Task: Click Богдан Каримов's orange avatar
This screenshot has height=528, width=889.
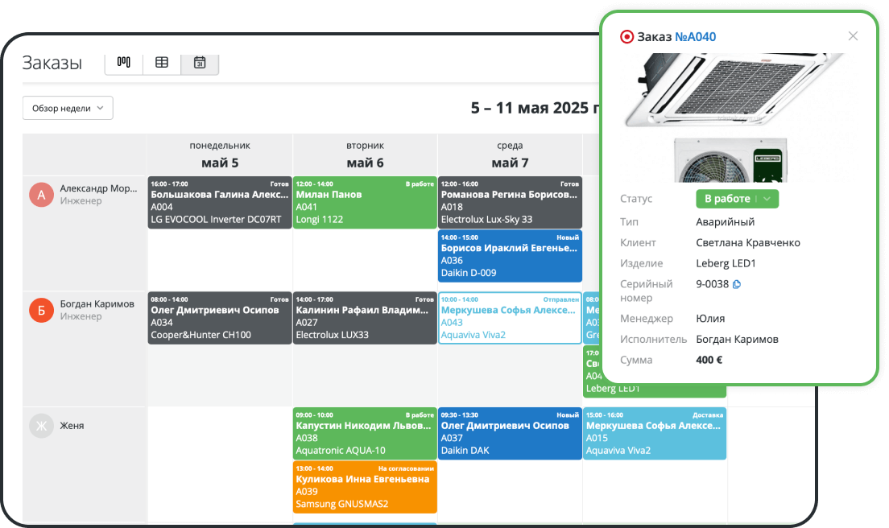Action: 42,311
